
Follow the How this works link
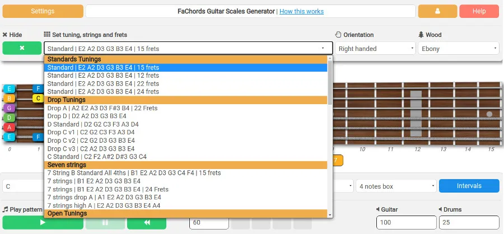pyautogui.click(x=301, y=11)
